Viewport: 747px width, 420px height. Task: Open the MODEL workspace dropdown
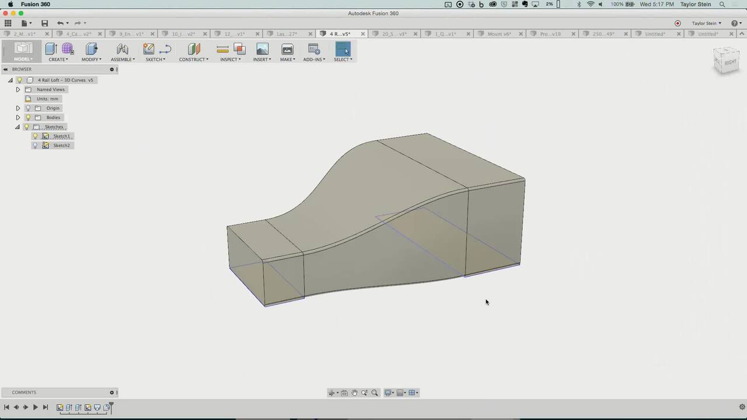click(23, 52)
